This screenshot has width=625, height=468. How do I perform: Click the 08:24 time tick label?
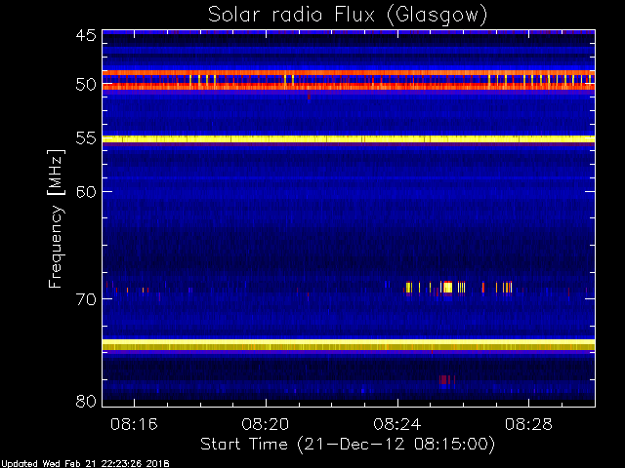pos(397,424)
